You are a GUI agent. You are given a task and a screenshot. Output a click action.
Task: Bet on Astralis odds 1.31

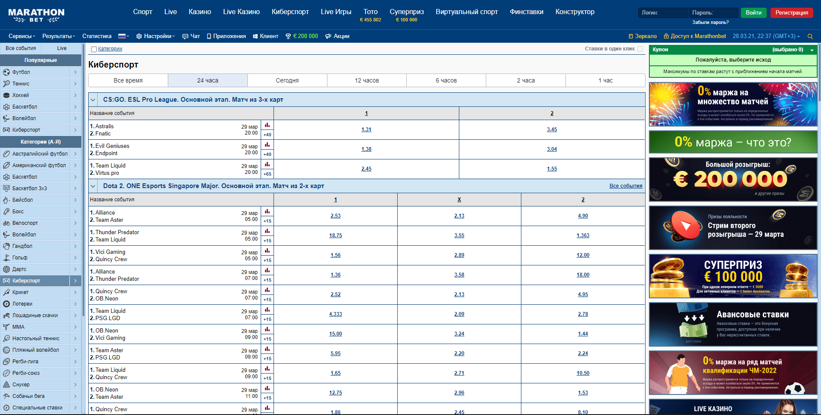tap(366, 130)
